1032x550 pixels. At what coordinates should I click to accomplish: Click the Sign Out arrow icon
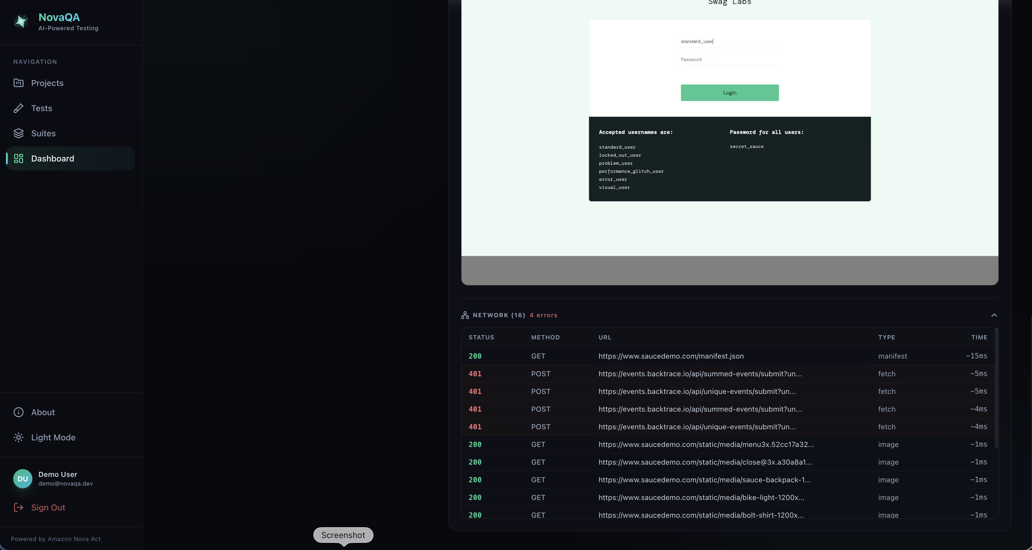coord(19,507)
